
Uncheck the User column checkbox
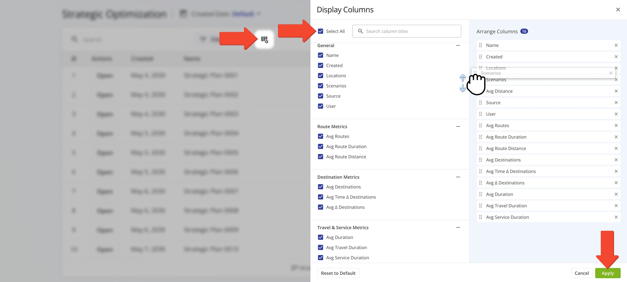point(321,106)
